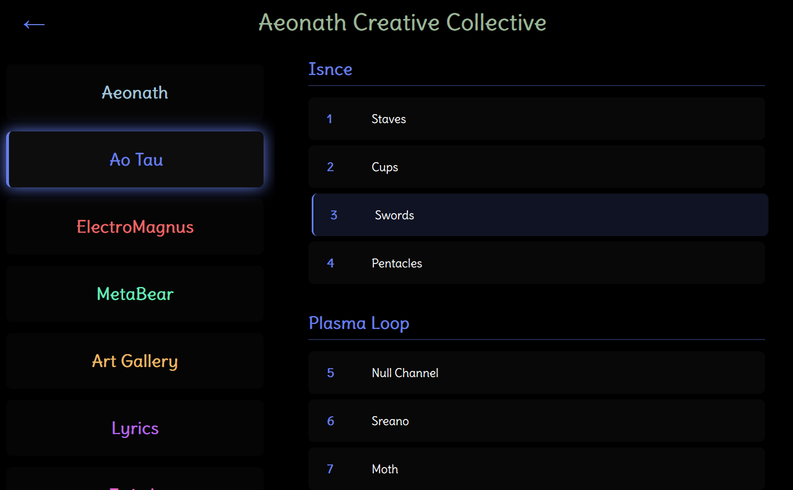Viewport: 793px width, 490px height.
Task: Play track 6, Sreano
Action: [536, 421]
